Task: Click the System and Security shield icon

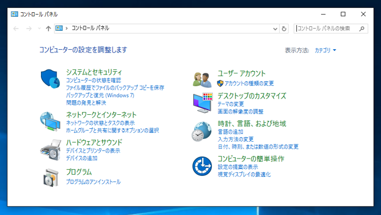Action: pos(50,79)
